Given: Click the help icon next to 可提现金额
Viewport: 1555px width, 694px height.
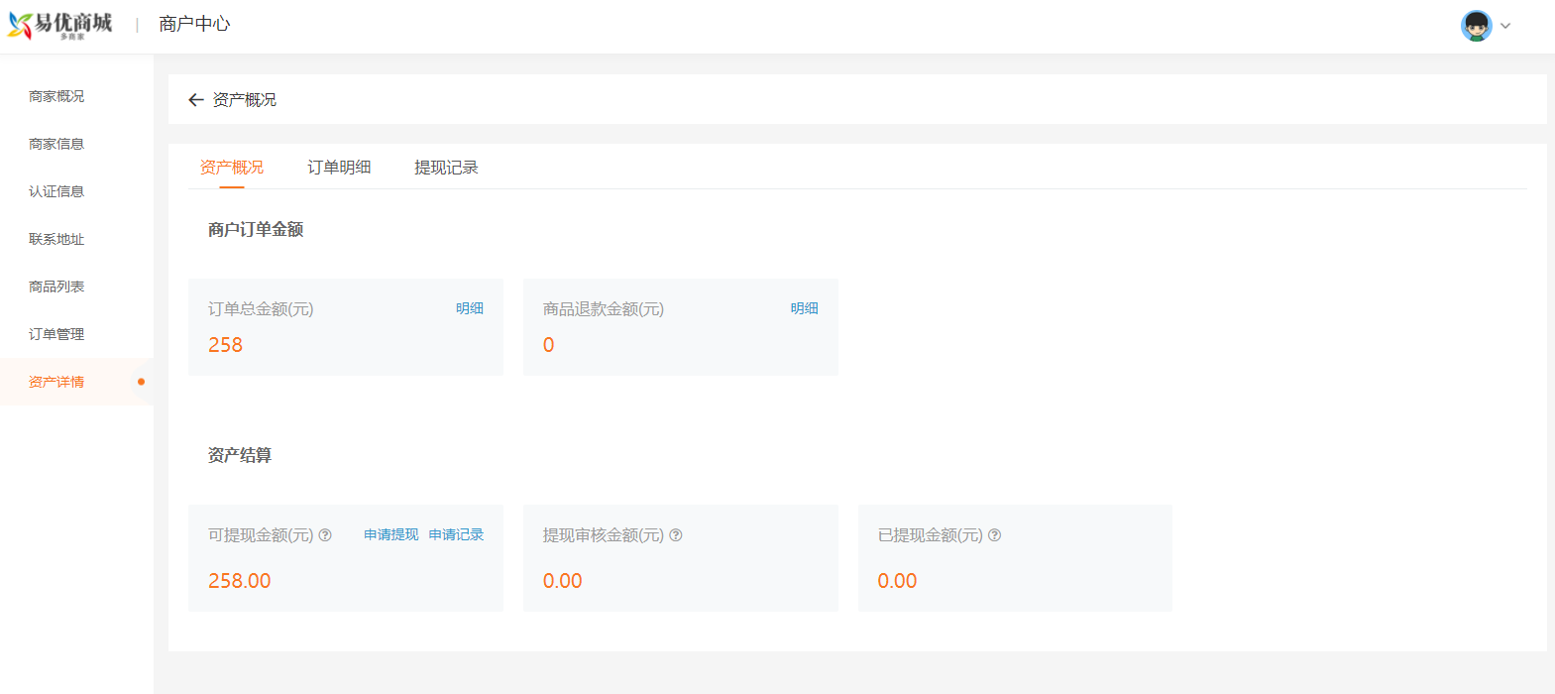Looking at the screenshot, I should [325, 535].
